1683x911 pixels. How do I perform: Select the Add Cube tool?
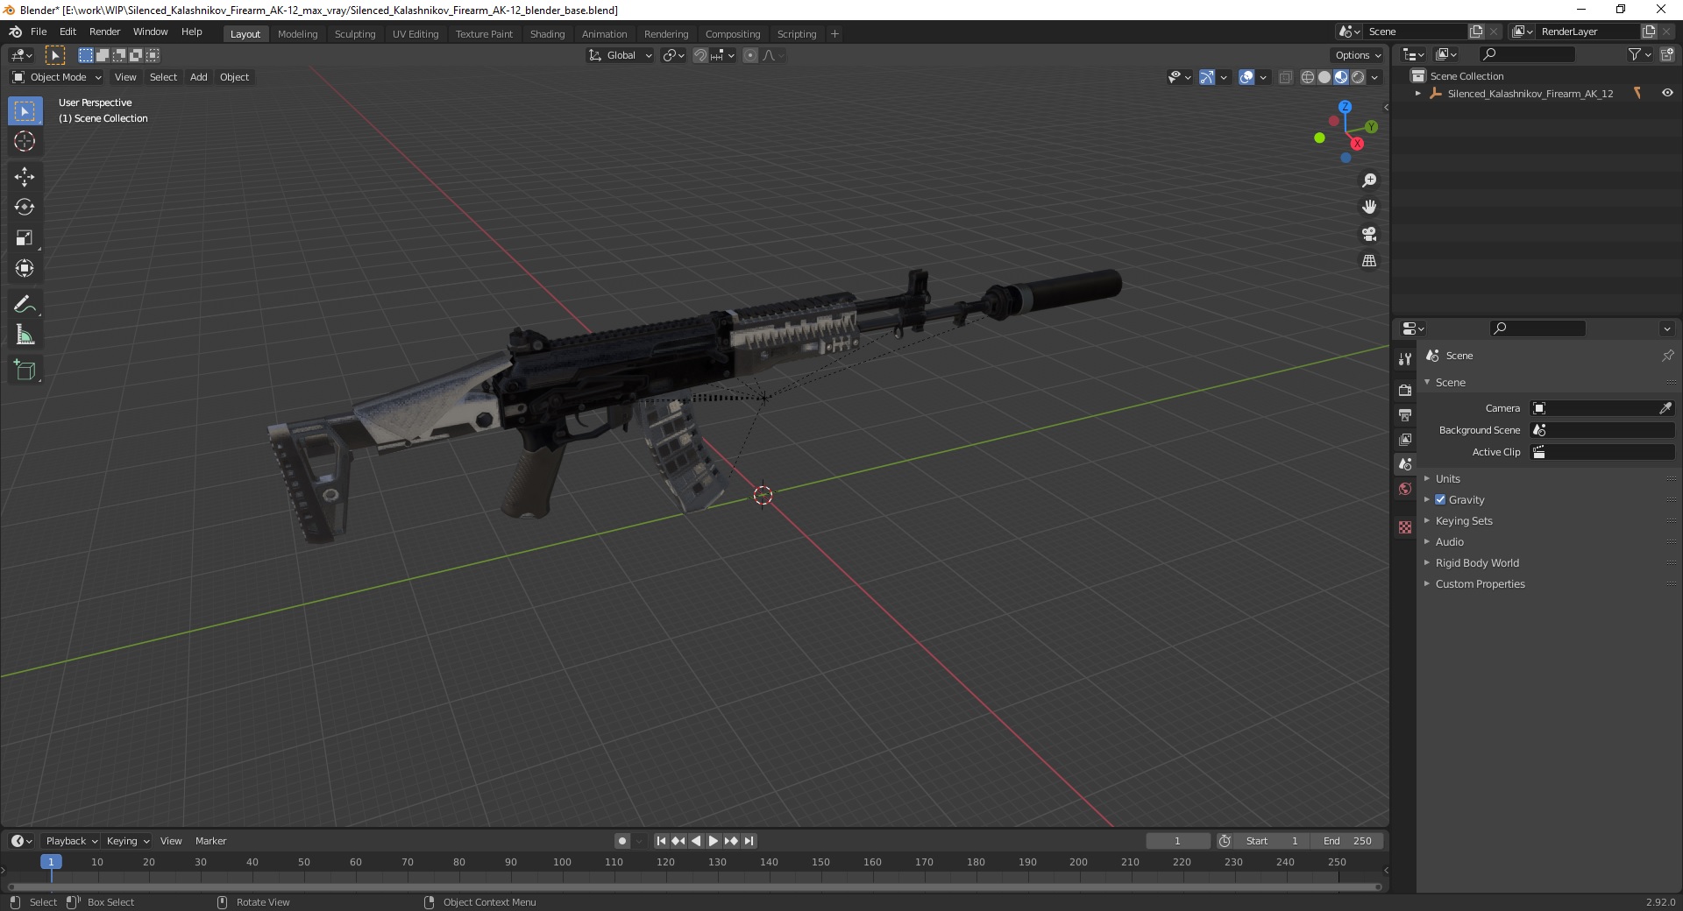pos(25,371)
